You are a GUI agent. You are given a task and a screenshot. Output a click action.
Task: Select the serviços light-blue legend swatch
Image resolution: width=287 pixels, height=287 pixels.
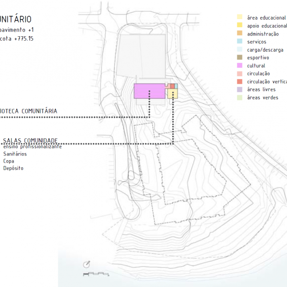coord(240,41)
